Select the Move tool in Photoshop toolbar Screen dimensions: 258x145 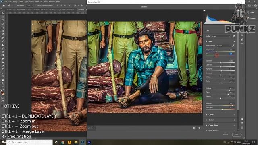click(x=3, y=13)
